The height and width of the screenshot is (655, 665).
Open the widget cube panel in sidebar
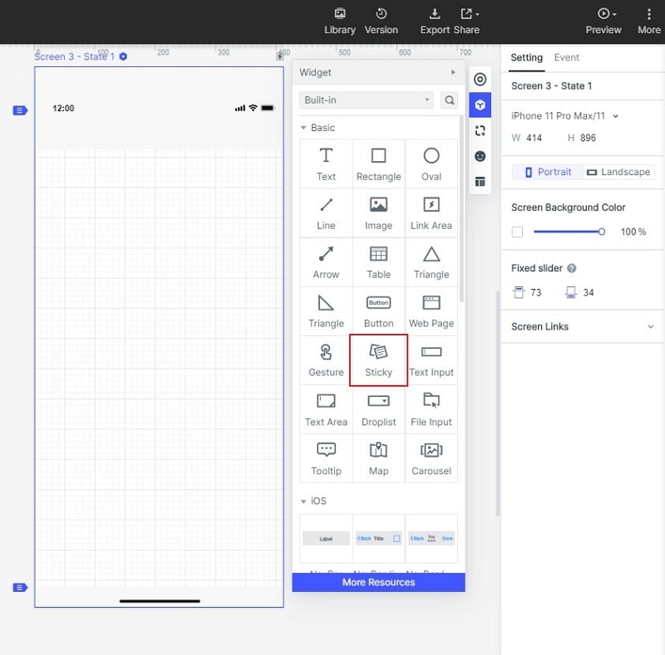480,105
